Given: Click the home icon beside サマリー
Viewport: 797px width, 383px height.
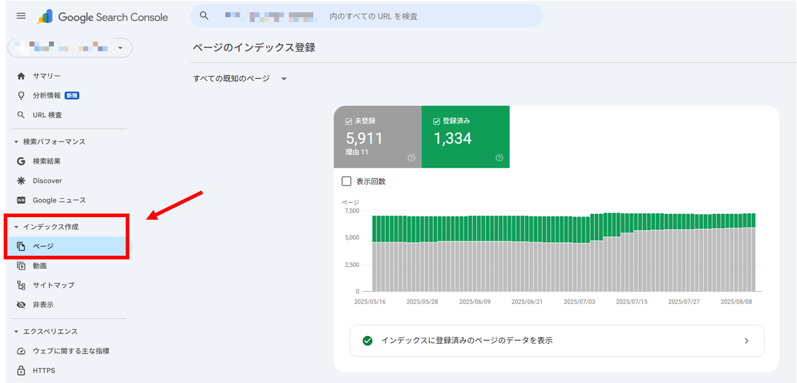Looking at the screenshot, I should click(x=21, y=76).
